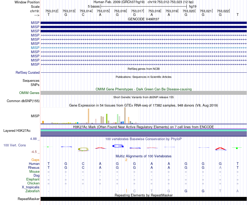Viewport: 247px width, 205px height.
Task: Click the 753,012 ruler position
Action: 51,11
